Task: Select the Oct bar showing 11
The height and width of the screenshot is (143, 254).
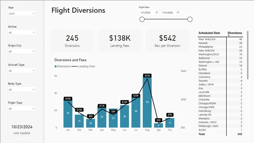Action: click(x=170, y=123)
